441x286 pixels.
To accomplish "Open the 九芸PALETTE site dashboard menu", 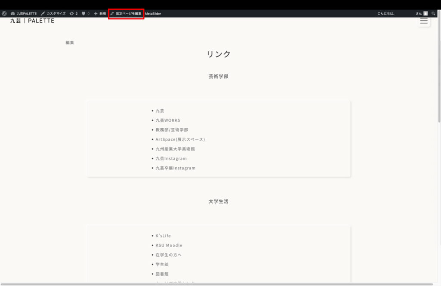I will 24,14.
